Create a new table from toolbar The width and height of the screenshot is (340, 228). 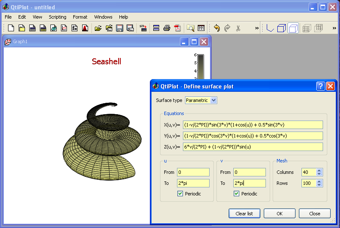point(32,28)
